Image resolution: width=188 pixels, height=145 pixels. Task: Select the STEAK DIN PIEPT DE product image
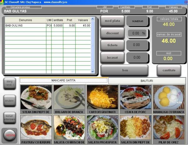pos(36,97)
